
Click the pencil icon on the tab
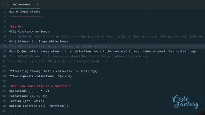pyautogui.click(x=37, y=4)
